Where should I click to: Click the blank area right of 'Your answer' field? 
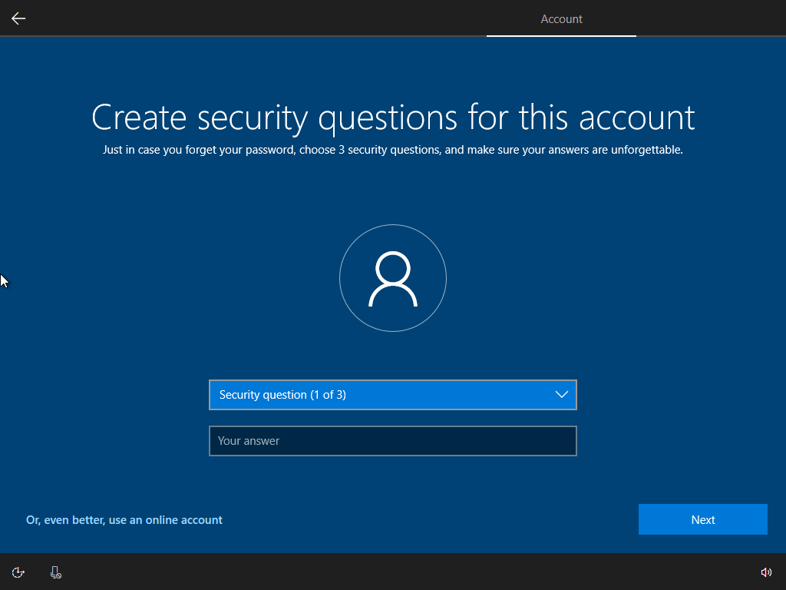click(x=675, y=441)
